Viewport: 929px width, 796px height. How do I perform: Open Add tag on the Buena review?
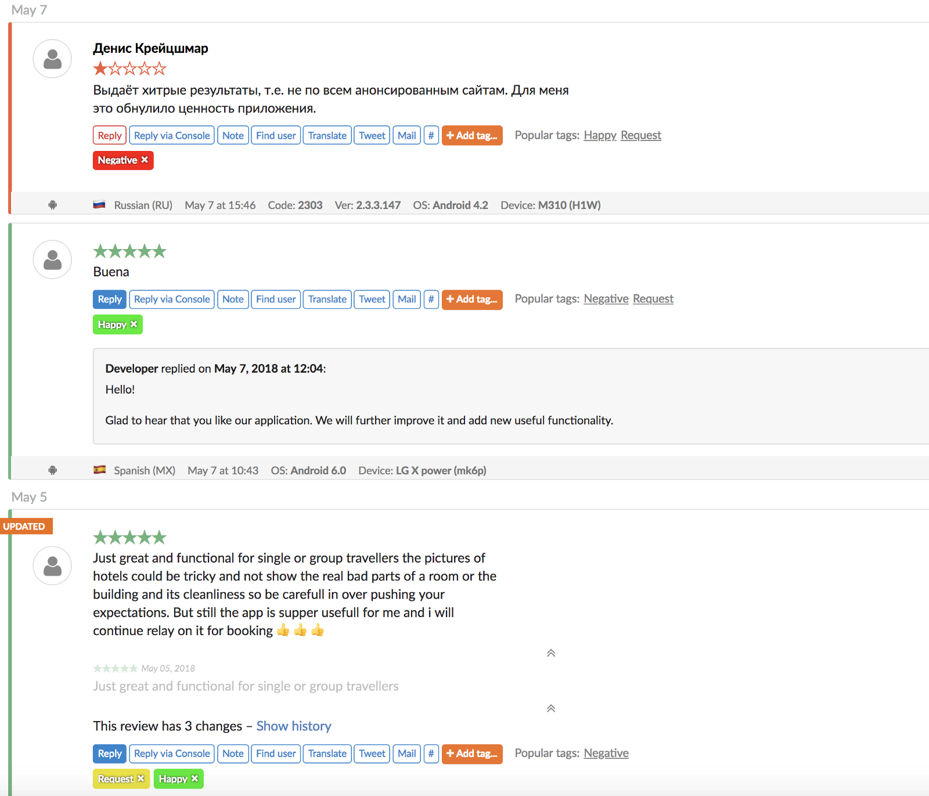click(x=471, y=299)
